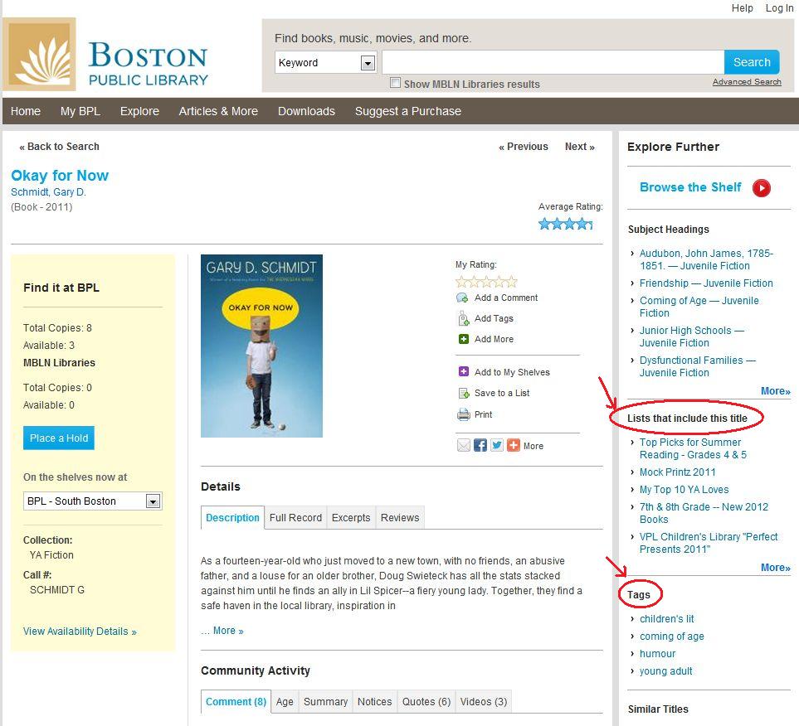This screenshot has height=726, width=799.
Task: Share on Facebook icon
Action: pos(480,446)
